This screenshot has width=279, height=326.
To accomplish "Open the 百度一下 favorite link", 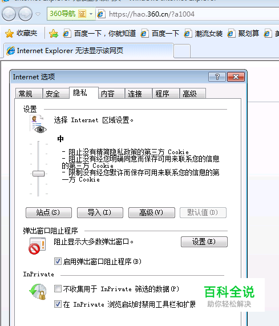I will click(160, 33).
